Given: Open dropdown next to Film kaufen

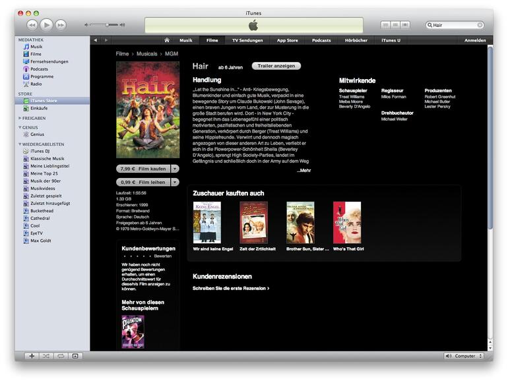Looking at the screenshot, I should click(175, 169).
